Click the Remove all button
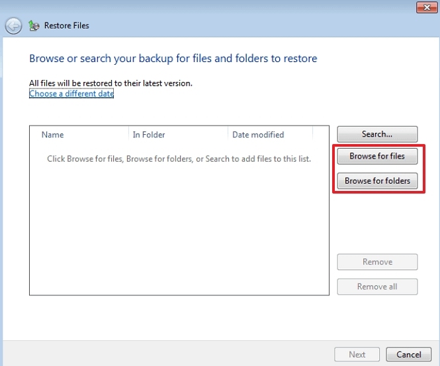This screenshot has height=366, width=440. click(x=377, y=287)
